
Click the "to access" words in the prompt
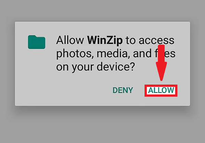tap(150, 40)
